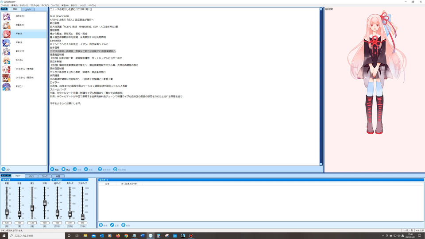Select the 桜乃そら voice avatar
The image size is (425, 239).
7,60
